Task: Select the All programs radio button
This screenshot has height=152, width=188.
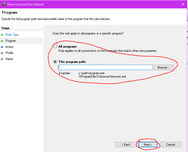Action: (55, 47)
